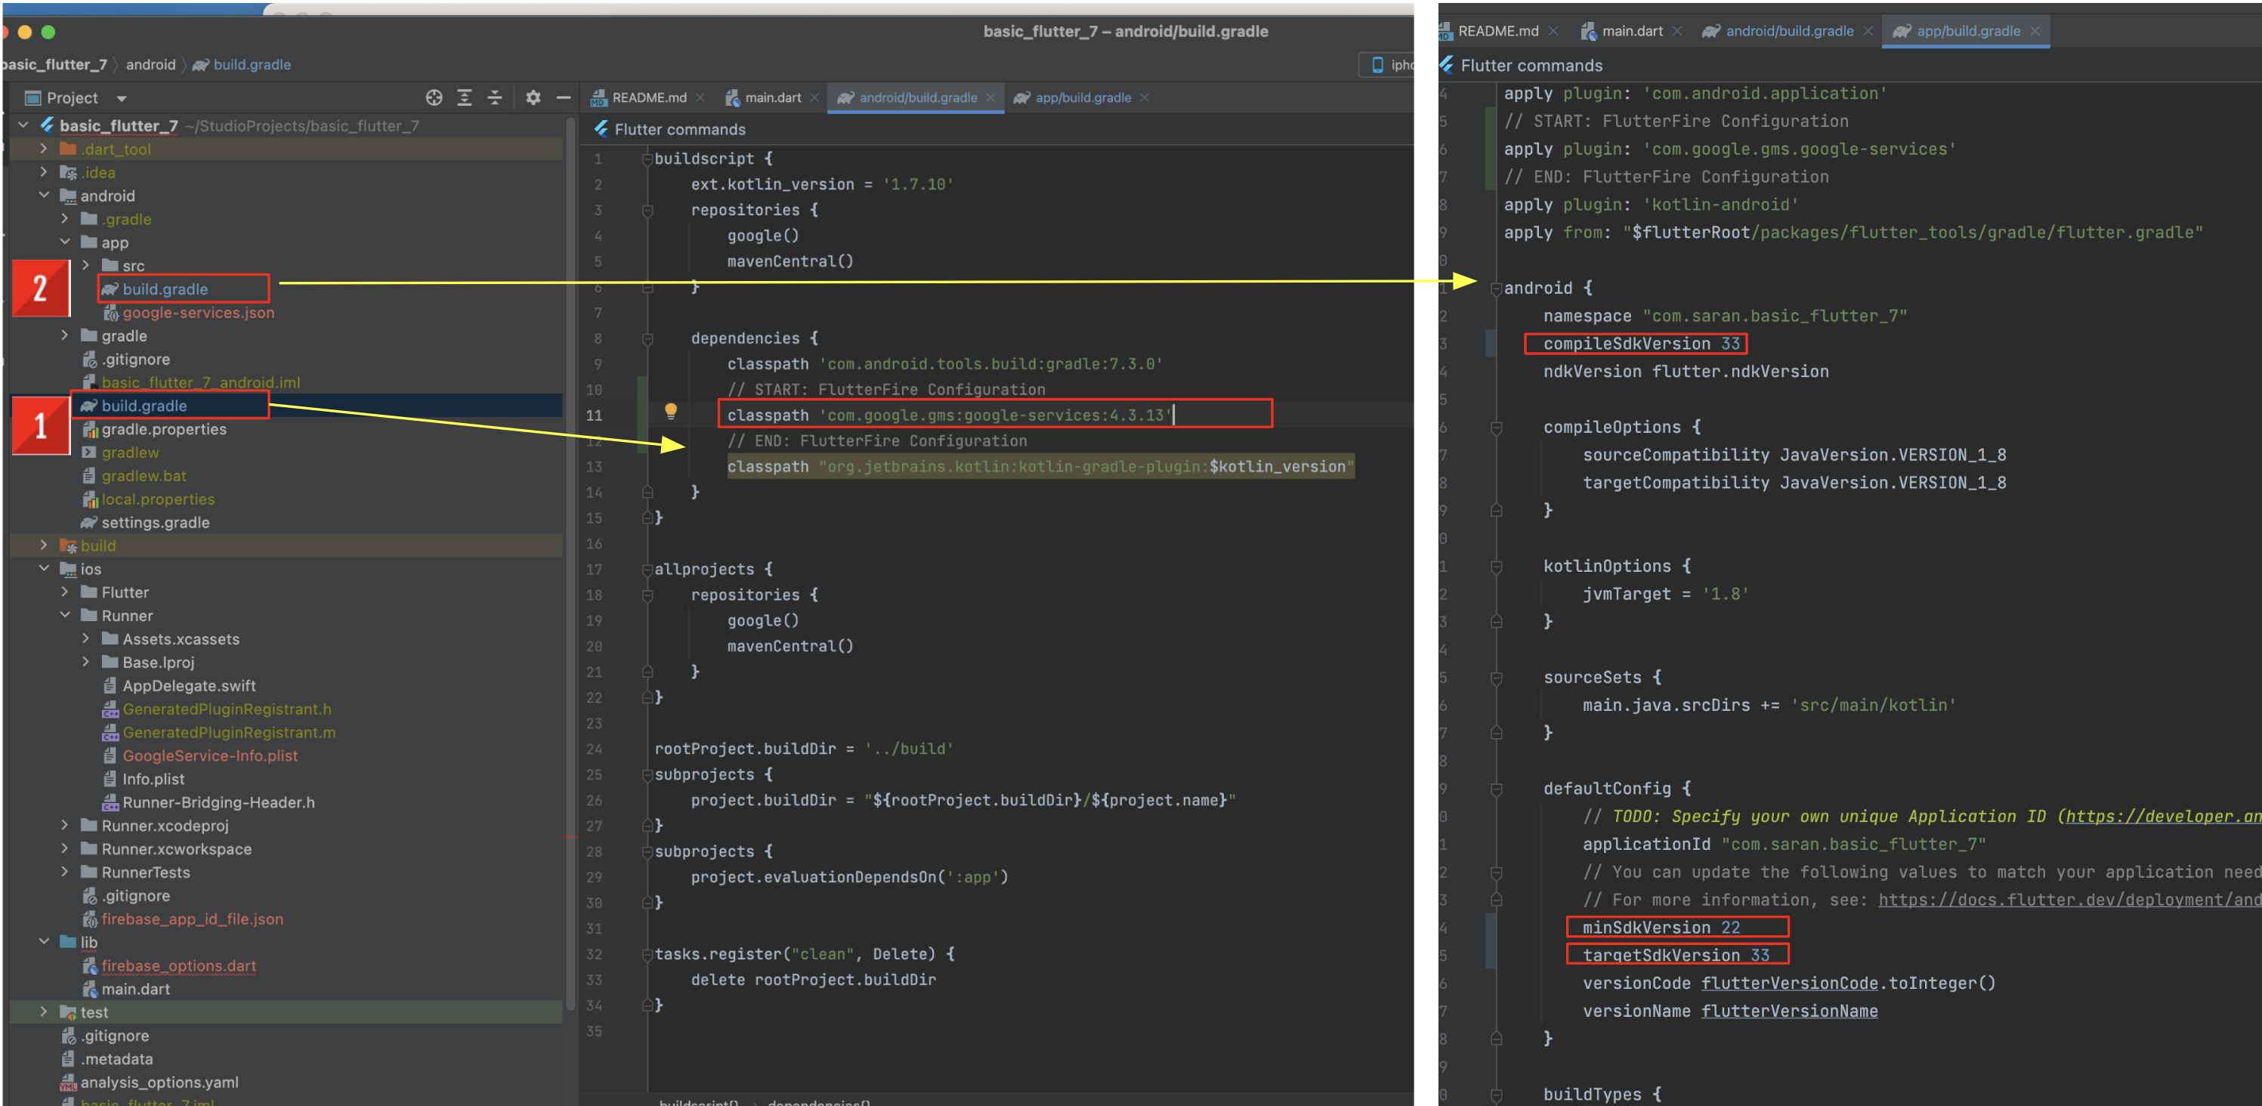Open the Project view mode dropdown
This screenshot has width=2262, height=1106.
click(121, 98)
